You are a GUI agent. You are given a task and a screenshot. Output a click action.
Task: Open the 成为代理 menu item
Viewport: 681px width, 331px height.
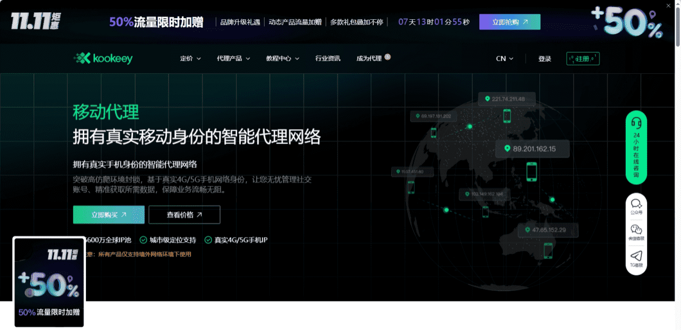point(369,58)
